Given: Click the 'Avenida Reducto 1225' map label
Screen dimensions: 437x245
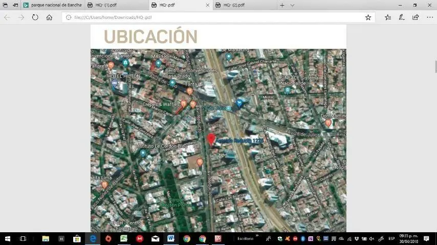Looking at the screenshot, I should pos(240,141).
